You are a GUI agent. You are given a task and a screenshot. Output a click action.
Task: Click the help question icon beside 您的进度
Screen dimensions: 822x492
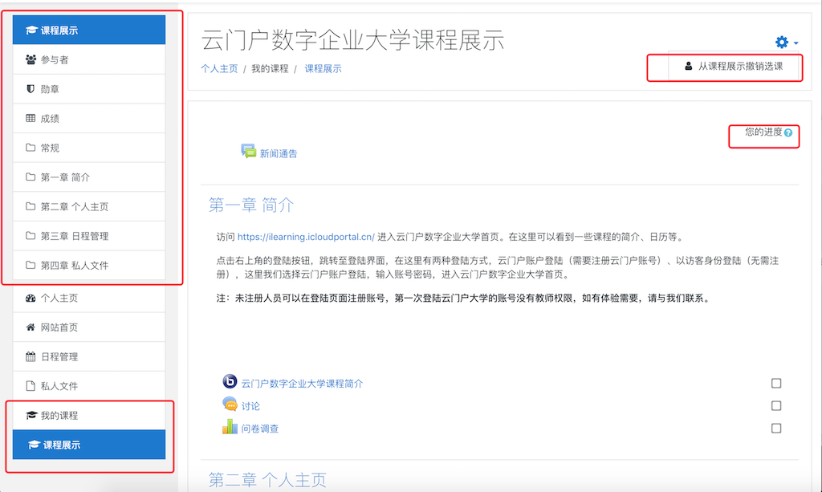click(x=788, y=133)
